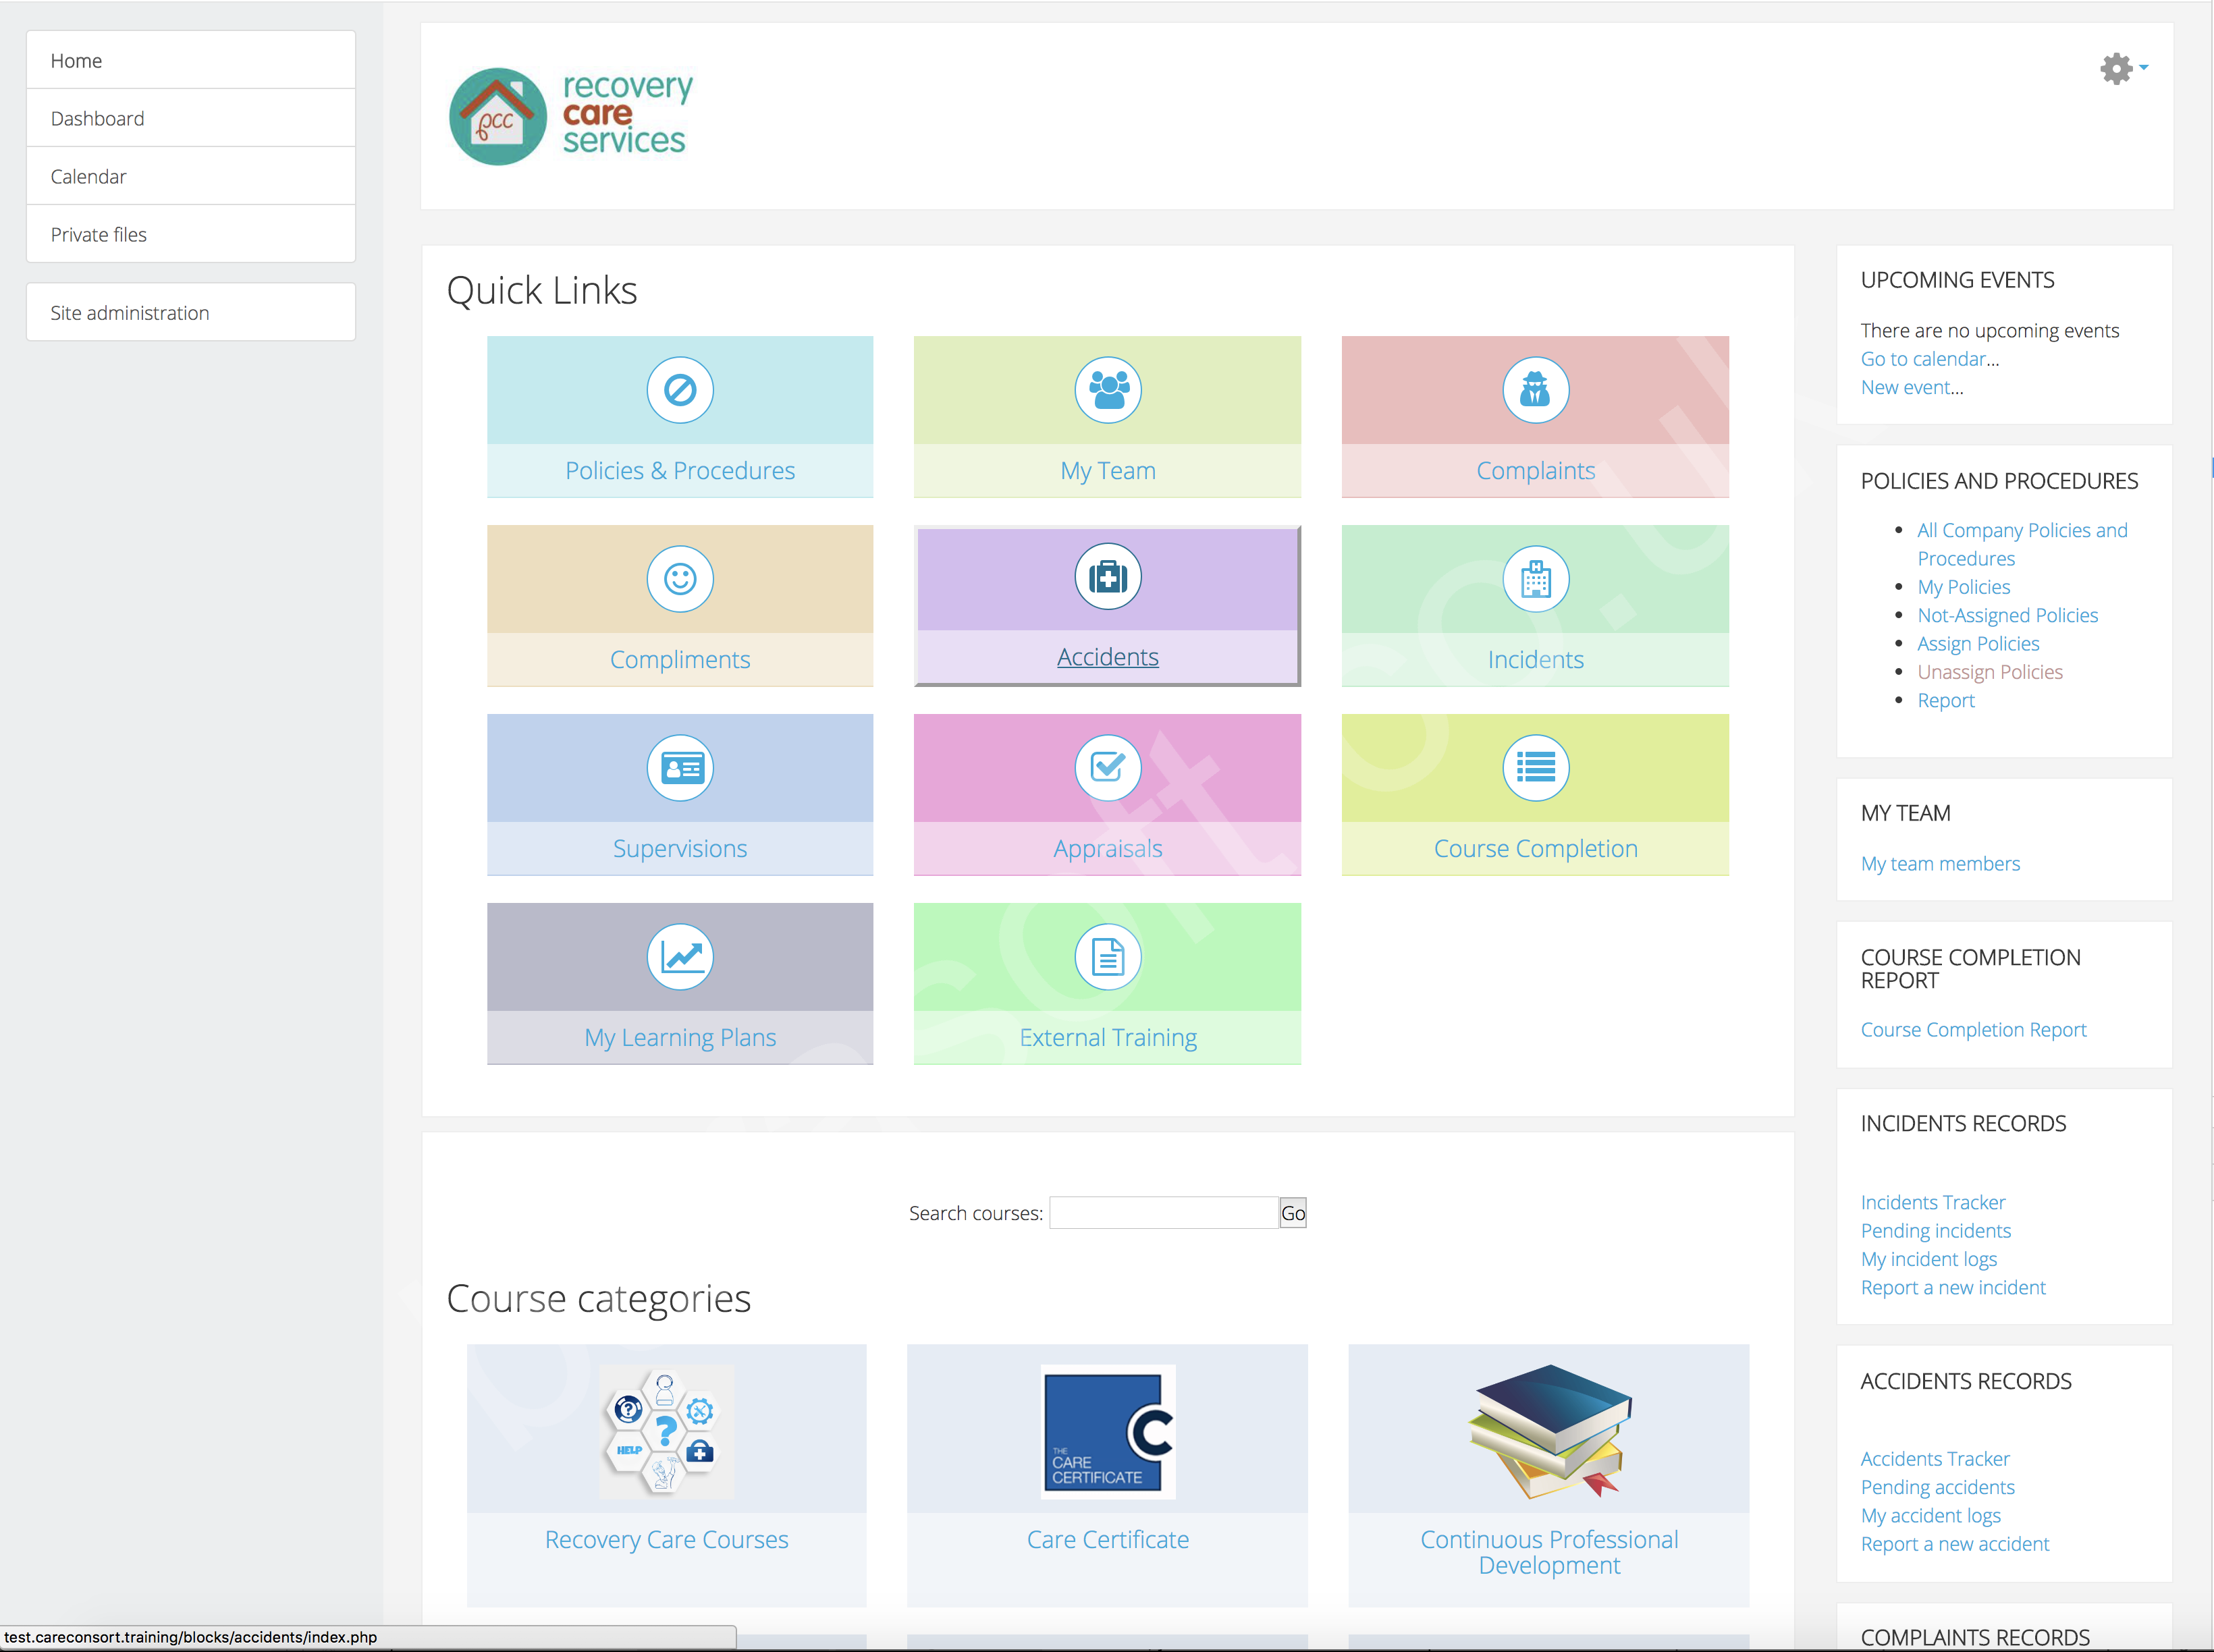This screenshot has width=2214, height=1652.
Task: Click the Policies & Procedures ban icon
Action: (x=680, y=390)
